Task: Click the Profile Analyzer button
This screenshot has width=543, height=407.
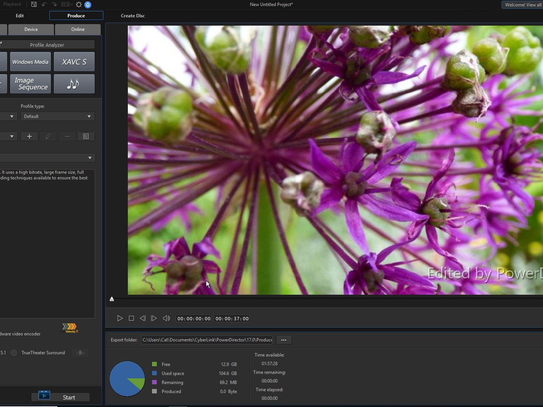Action: (47, 45)
